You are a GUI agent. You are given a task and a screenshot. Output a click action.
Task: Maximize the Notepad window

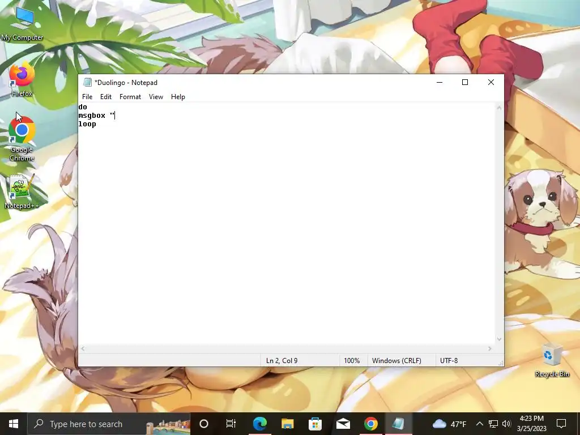(x=465, y=83)
